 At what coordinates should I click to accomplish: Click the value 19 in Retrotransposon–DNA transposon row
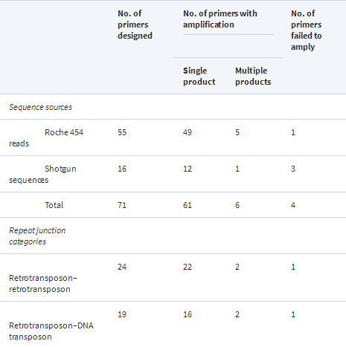(122, 314)
